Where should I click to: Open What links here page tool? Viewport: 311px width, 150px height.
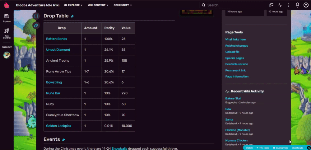[235, 40]
